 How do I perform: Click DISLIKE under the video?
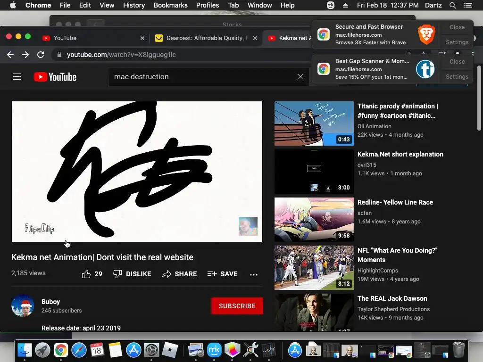(132, 274)
